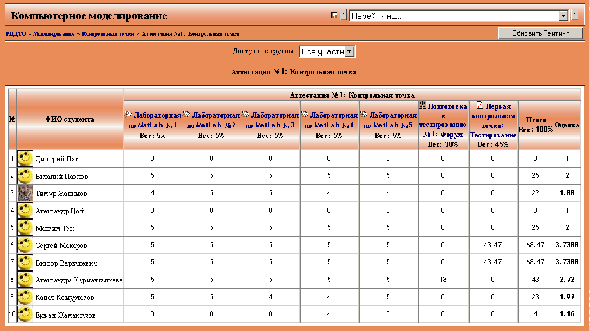Click the 'Обновить Рейтинг' button
This screenshot has height=331, width=590.
[x=540, y=33]
